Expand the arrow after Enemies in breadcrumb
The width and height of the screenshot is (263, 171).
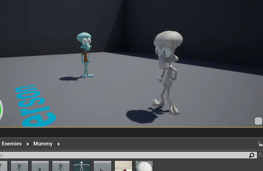[28, 144]
